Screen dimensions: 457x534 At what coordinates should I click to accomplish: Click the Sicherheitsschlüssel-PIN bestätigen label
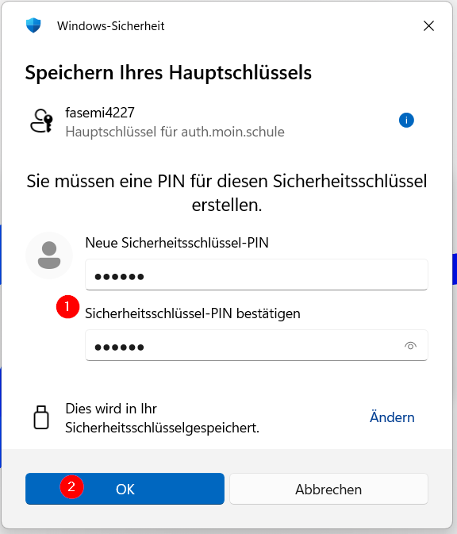(x=193, y=313)
